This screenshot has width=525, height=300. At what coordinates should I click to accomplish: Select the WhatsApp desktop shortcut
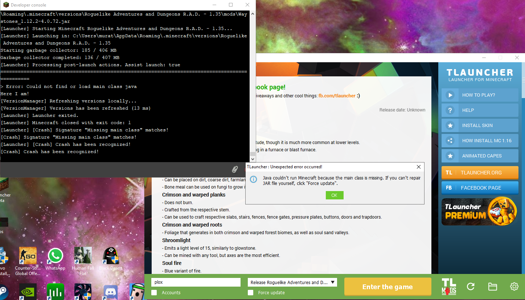(55, 259)
